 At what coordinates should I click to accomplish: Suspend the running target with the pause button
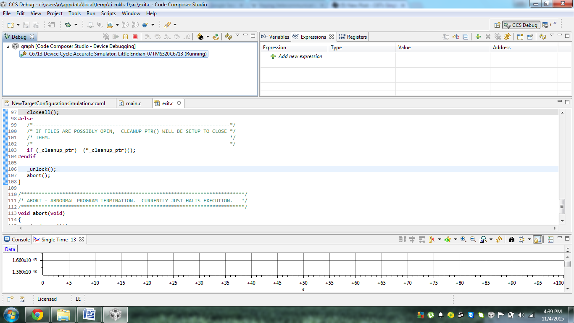tap(125, 37)
